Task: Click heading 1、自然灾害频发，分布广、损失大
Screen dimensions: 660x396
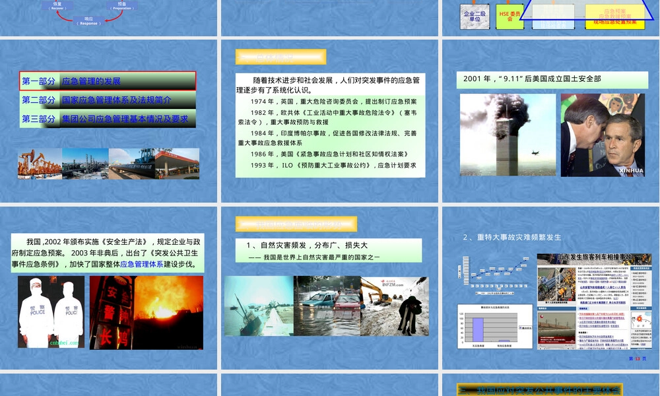Action: click(x=307, y=246)
